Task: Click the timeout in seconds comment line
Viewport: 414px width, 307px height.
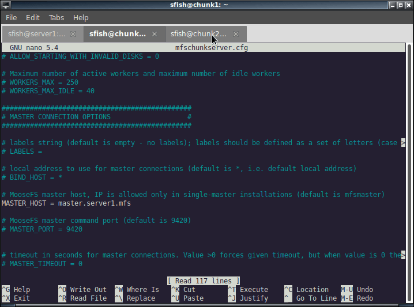Action: pos(204,255)
